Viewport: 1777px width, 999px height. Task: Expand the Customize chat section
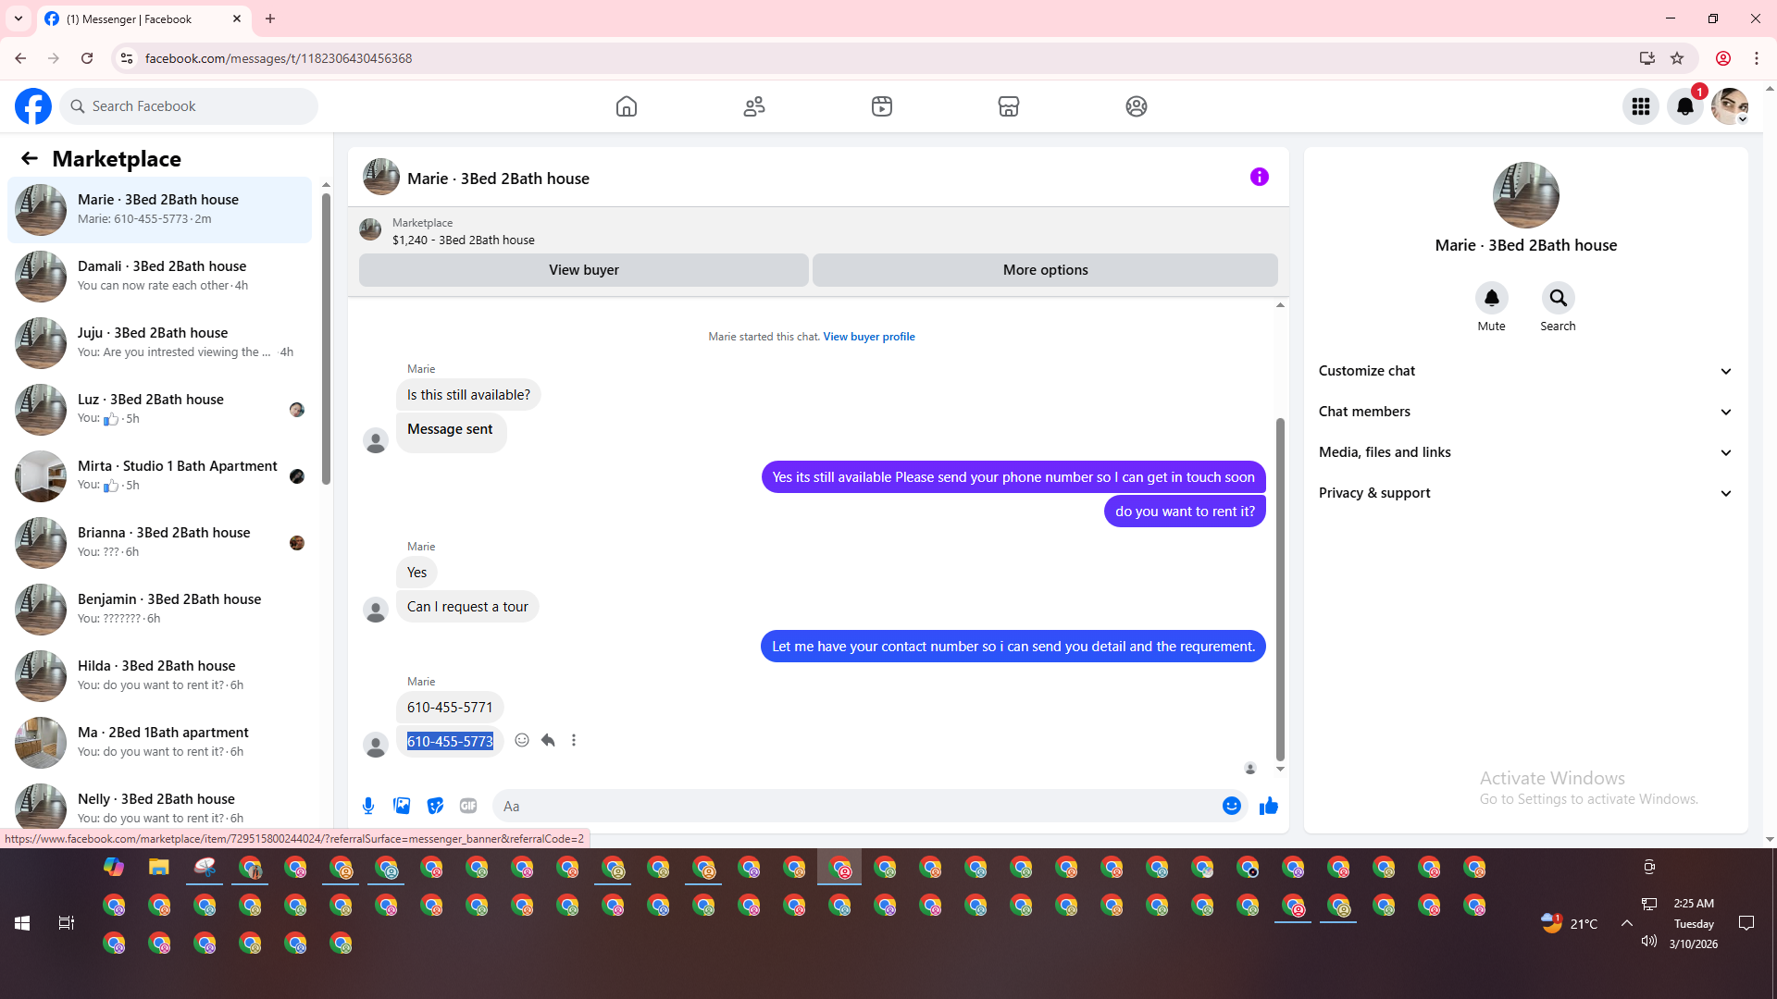[1525, 371]
